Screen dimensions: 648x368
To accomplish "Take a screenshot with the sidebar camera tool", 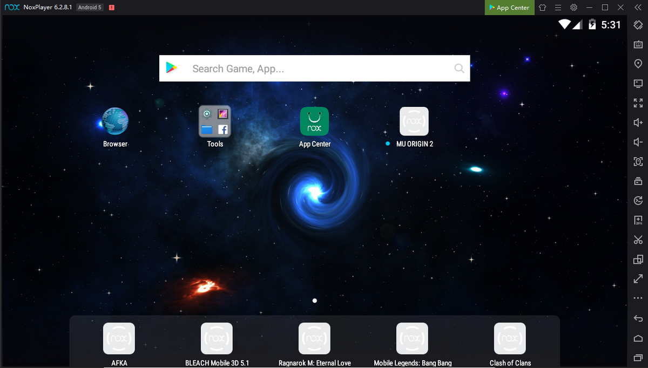I will pos(638,161).
